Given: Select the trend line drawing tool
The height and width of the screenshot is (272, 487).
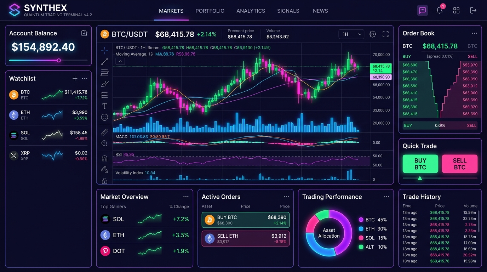Looking at the screenshot, I should 104,62.
